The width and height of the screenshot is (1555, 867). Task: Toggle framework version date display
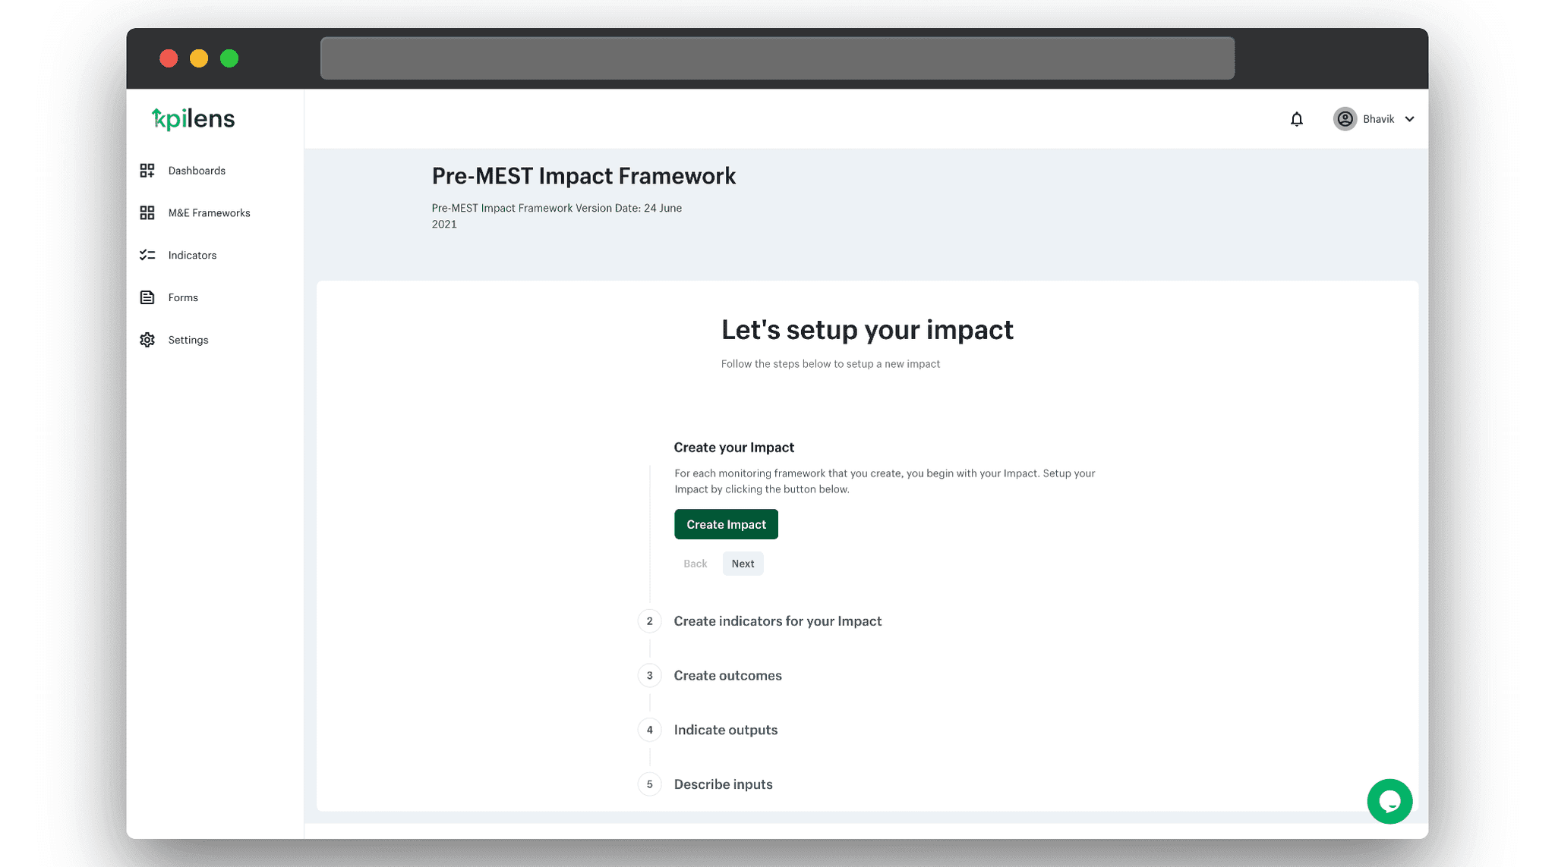tap(557, 215)
